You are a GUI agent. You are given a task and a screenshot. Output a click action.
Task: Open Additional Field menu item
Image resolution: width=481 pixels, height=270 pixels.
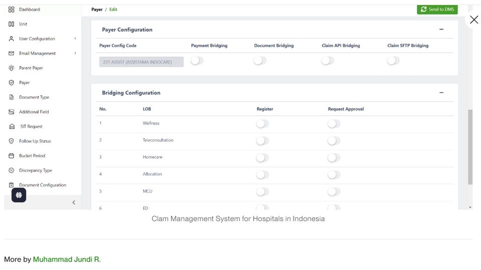point(34,111)
